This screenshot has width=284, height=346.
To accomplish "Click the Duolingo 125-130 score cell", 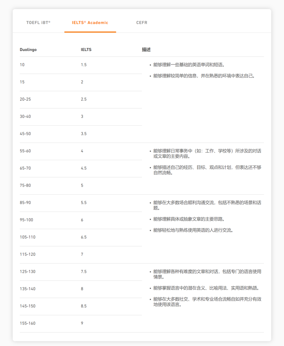I will click(28, 271).
